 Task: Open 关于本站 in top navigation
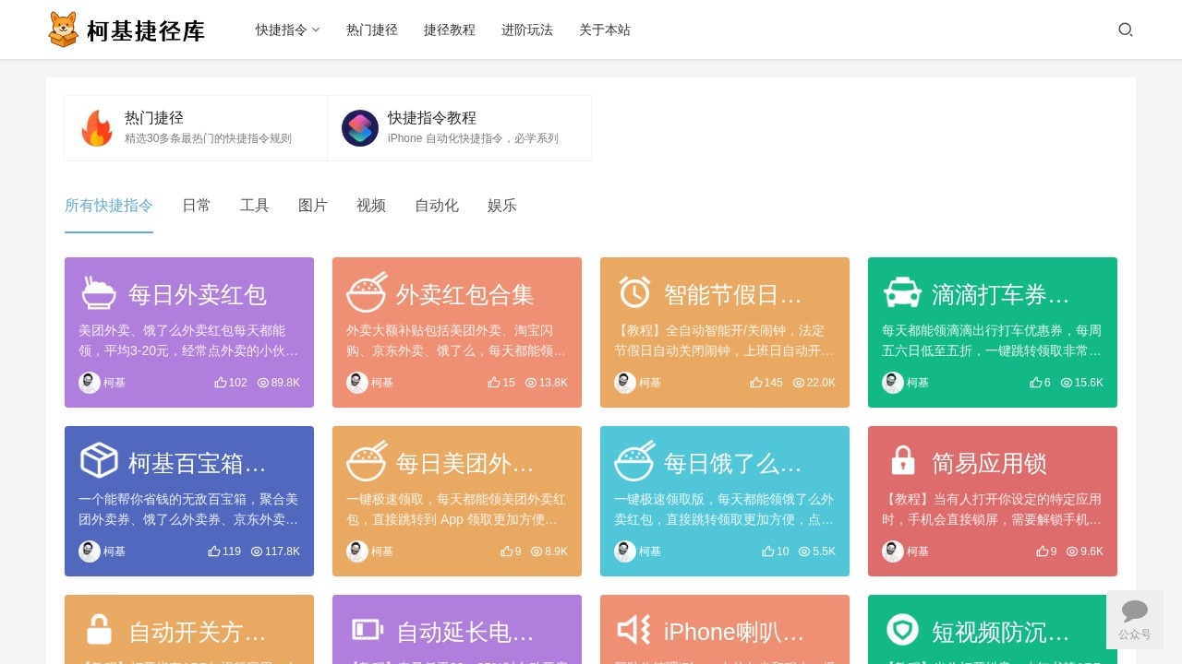[x=605, y=30]
